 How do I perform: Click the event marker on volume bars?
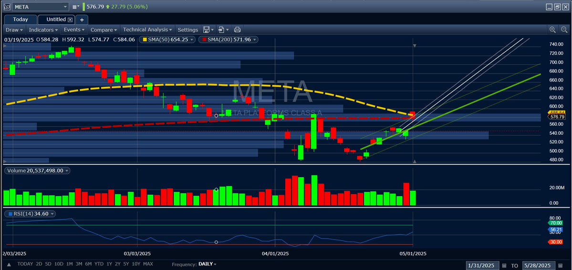(216, 190)
